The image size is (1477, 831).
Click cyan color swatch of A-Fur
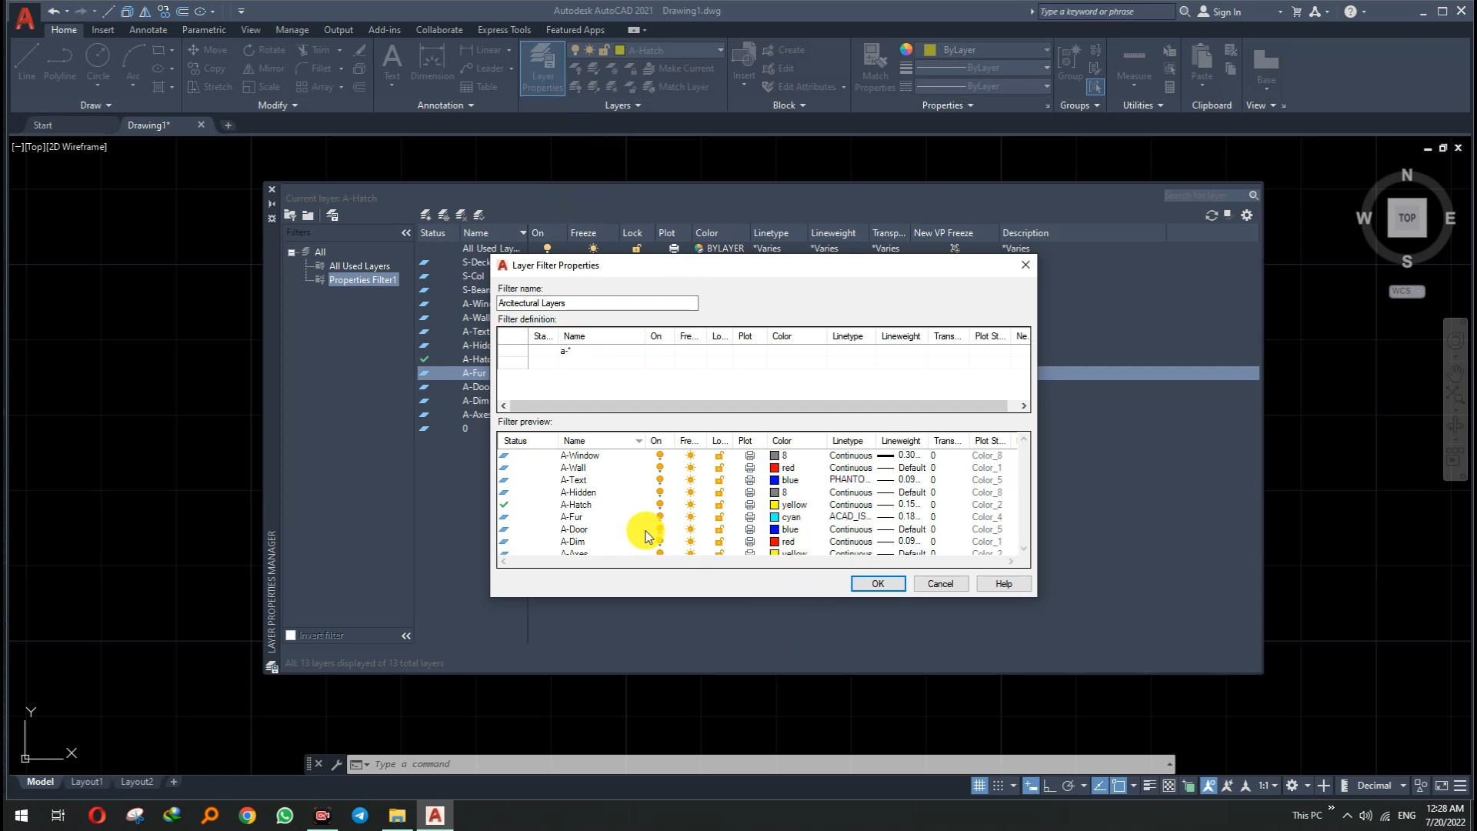(775, 517)
